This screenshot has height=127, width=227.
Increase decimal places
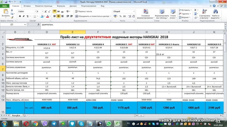point(130,16)
